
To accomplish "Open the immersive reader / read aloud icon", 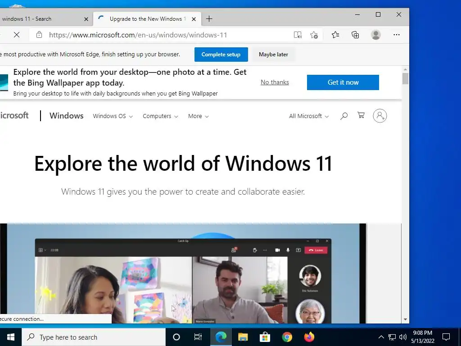I will pyautogui.click(x=298, y=35).
